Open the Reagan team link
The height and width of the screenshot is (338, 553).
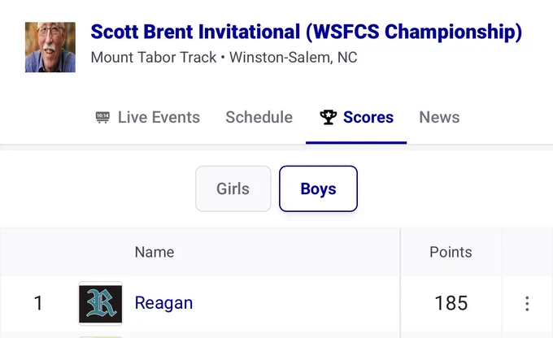pyautogui.click(x=163, y=303)
